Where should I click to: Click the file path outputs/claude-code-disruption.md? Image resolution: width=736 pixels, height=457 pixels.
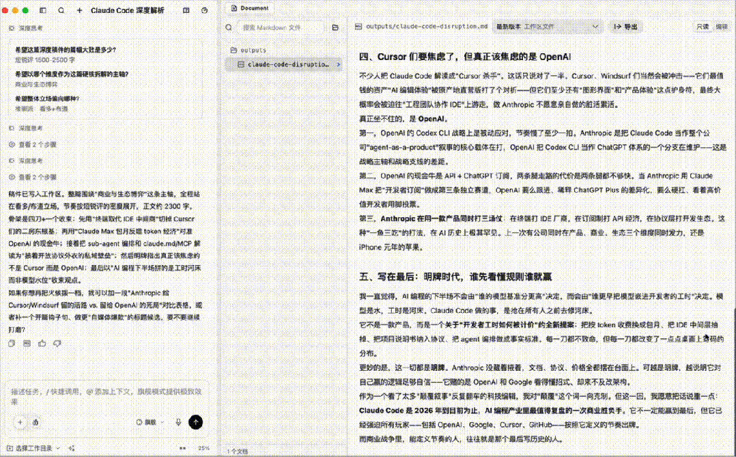pyautogui.click(x=427, y=27)
